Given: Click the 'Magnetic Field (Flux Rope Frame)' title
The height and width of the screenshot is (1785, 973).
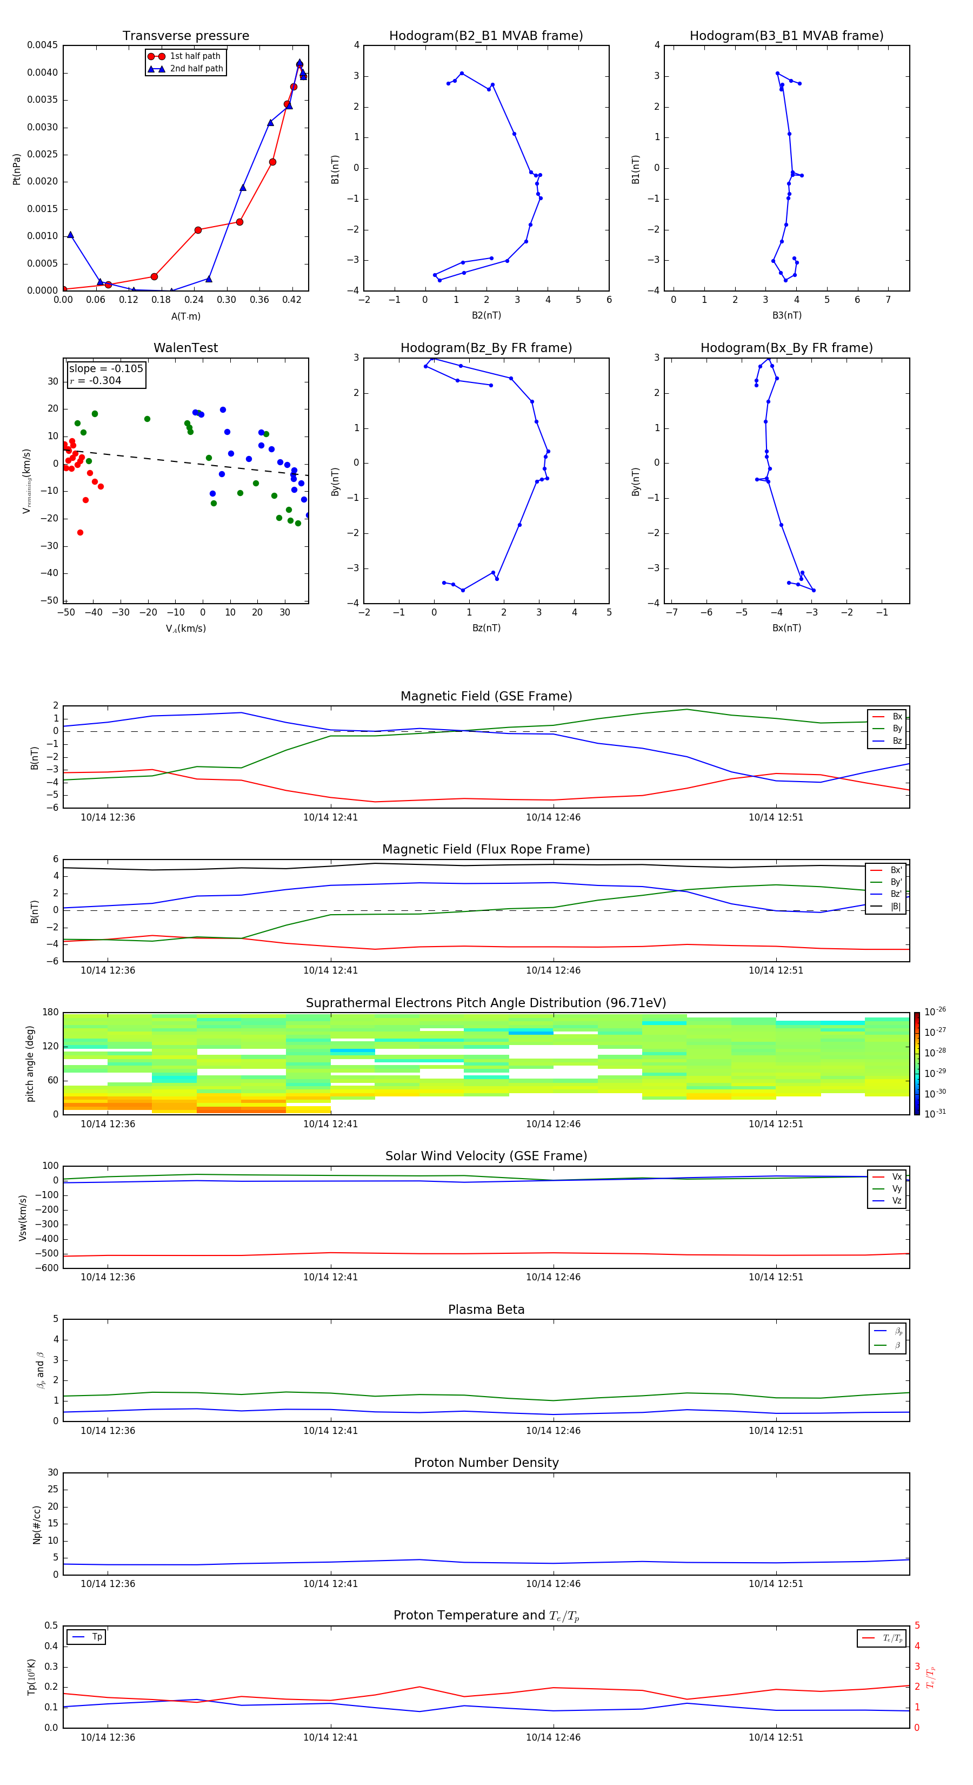Looking at the screenshot, I should [486, 850].
